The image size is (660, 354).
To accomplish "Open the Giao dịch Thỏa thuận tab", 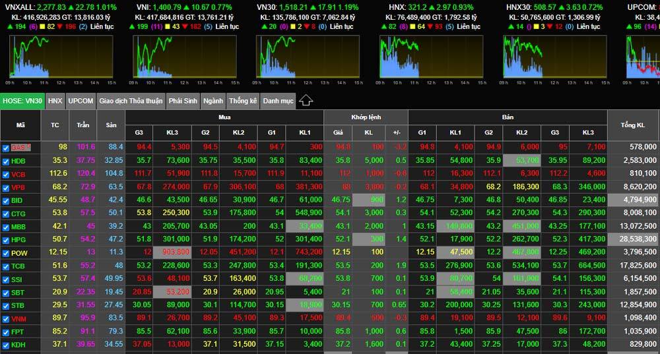I will [131, 101].
